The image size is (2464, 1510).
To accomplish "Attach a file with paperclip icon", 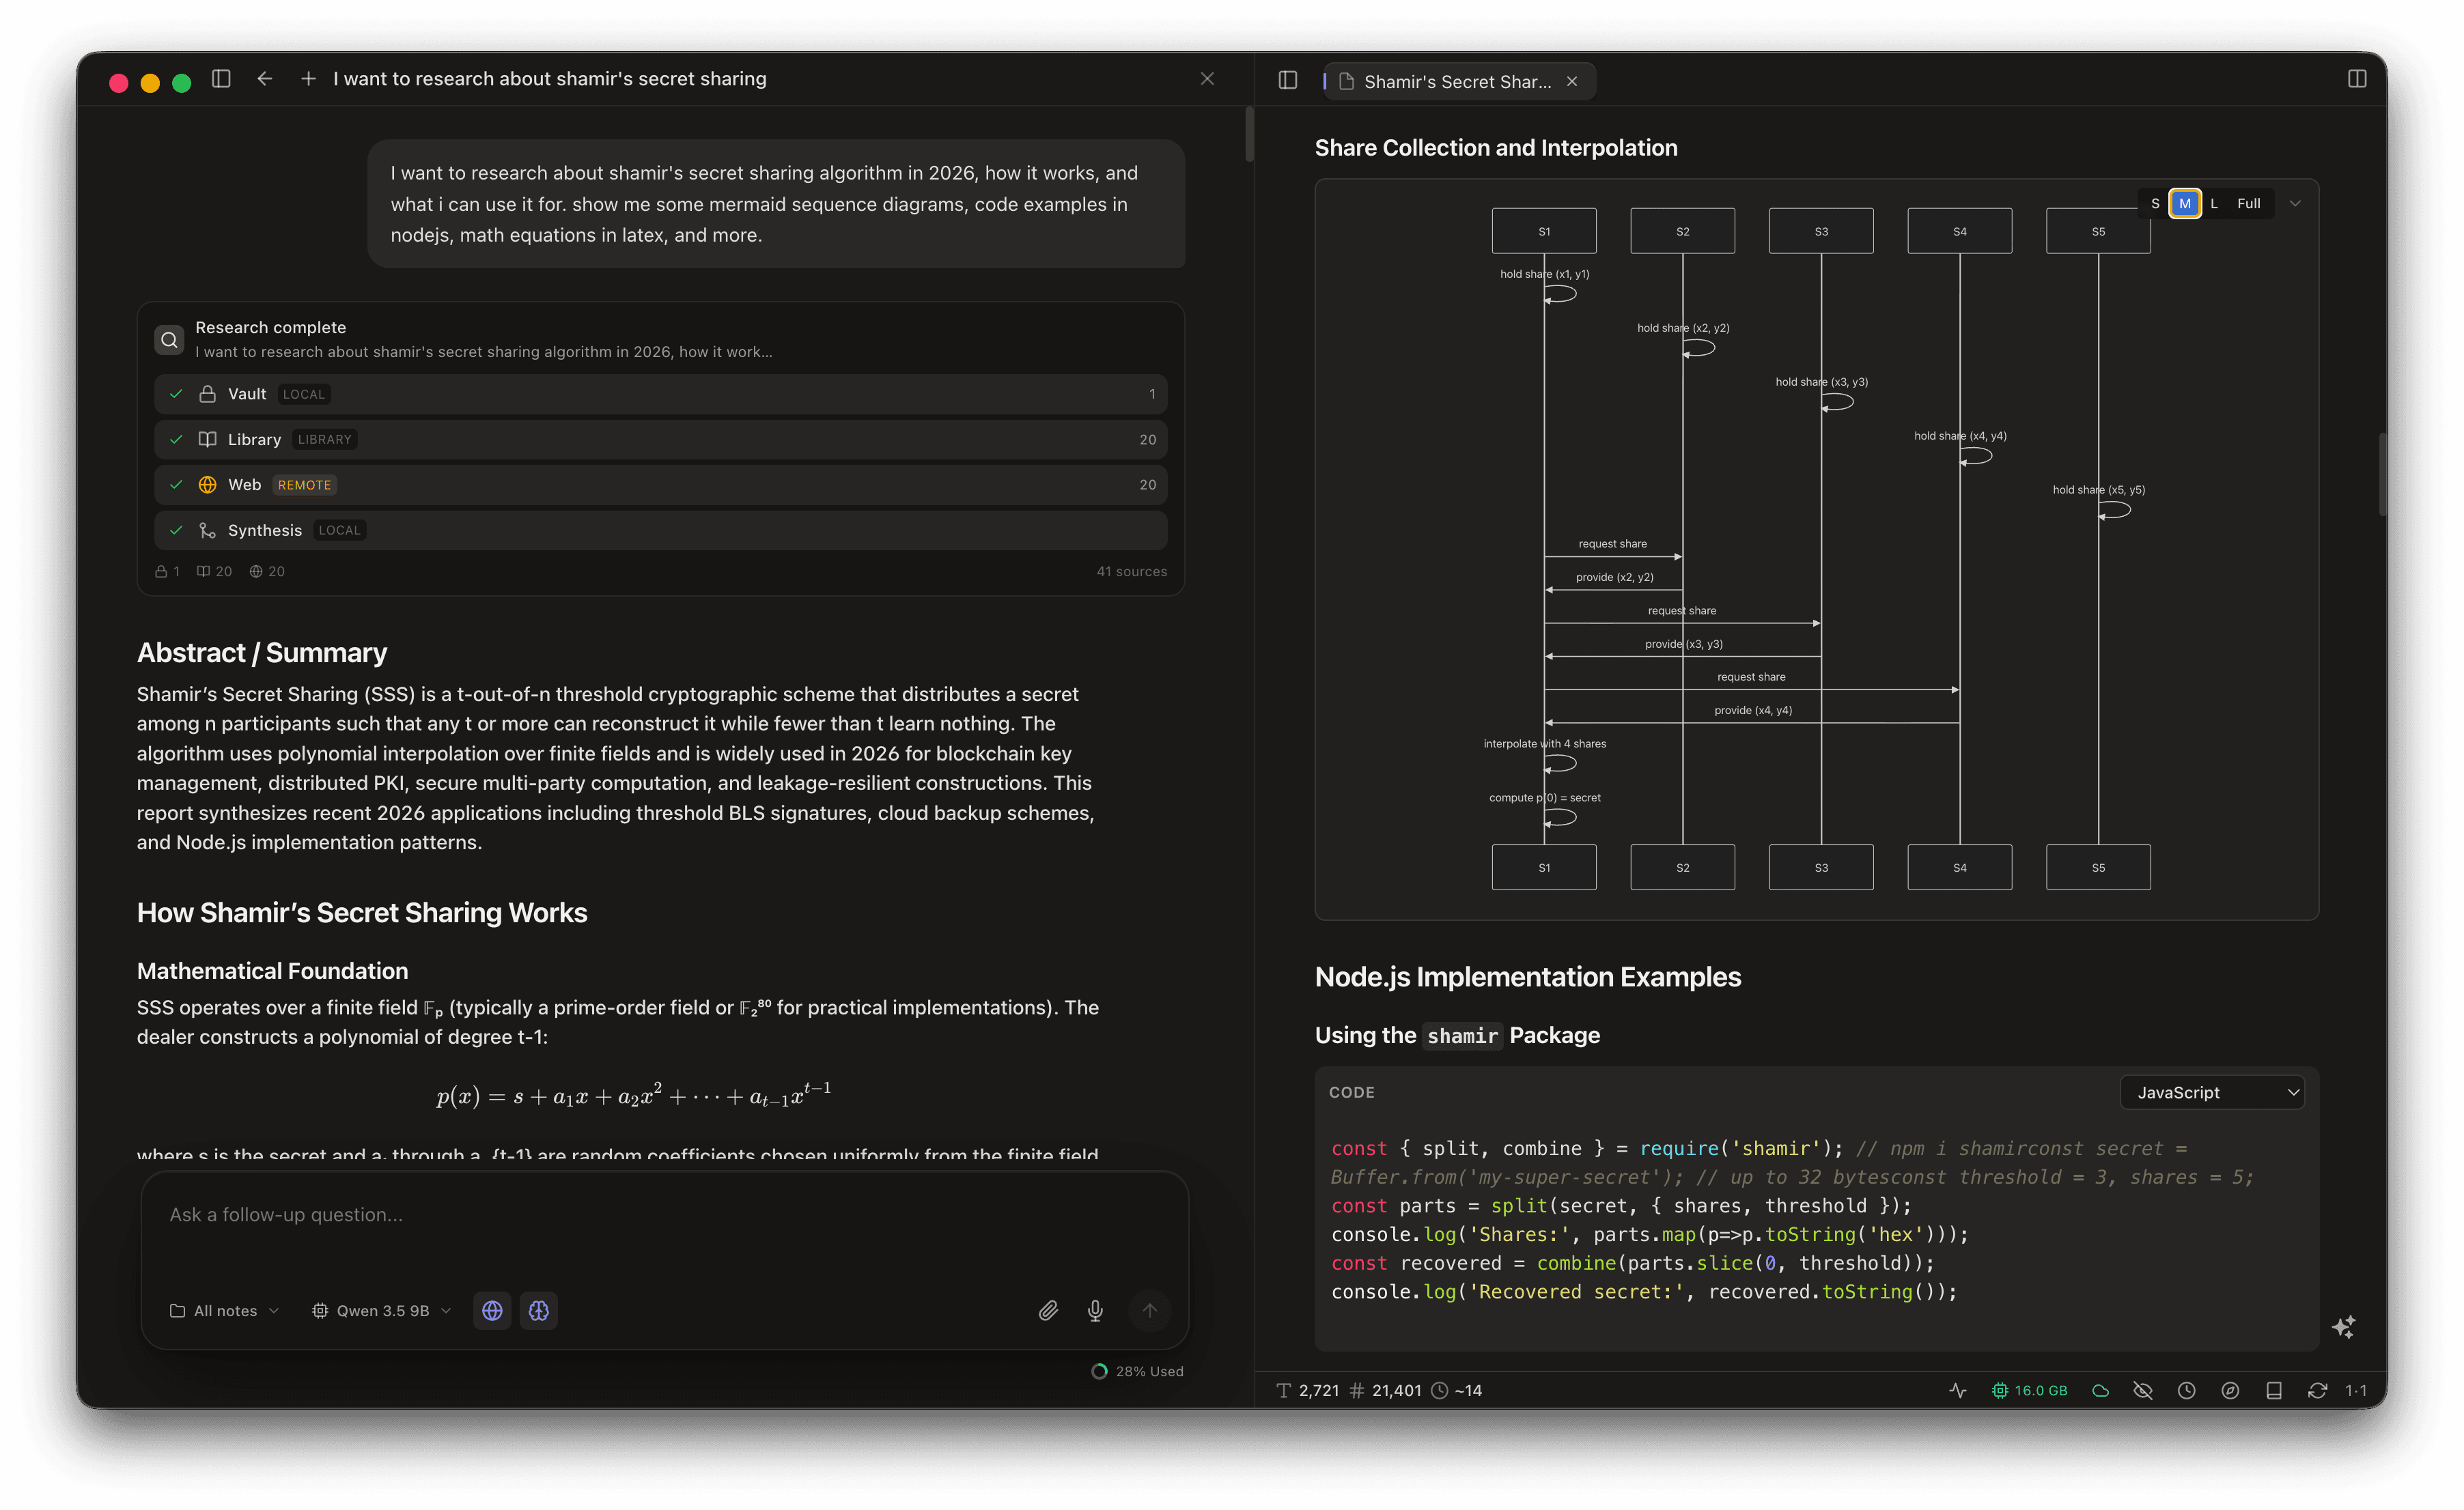I will 1047,1310.
